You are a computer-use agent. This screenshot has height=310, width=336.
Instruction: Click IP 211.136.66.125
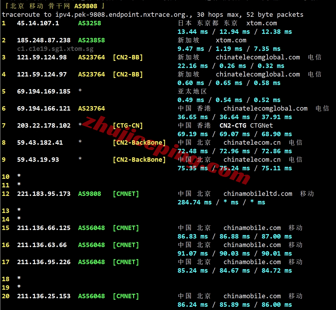44,228
